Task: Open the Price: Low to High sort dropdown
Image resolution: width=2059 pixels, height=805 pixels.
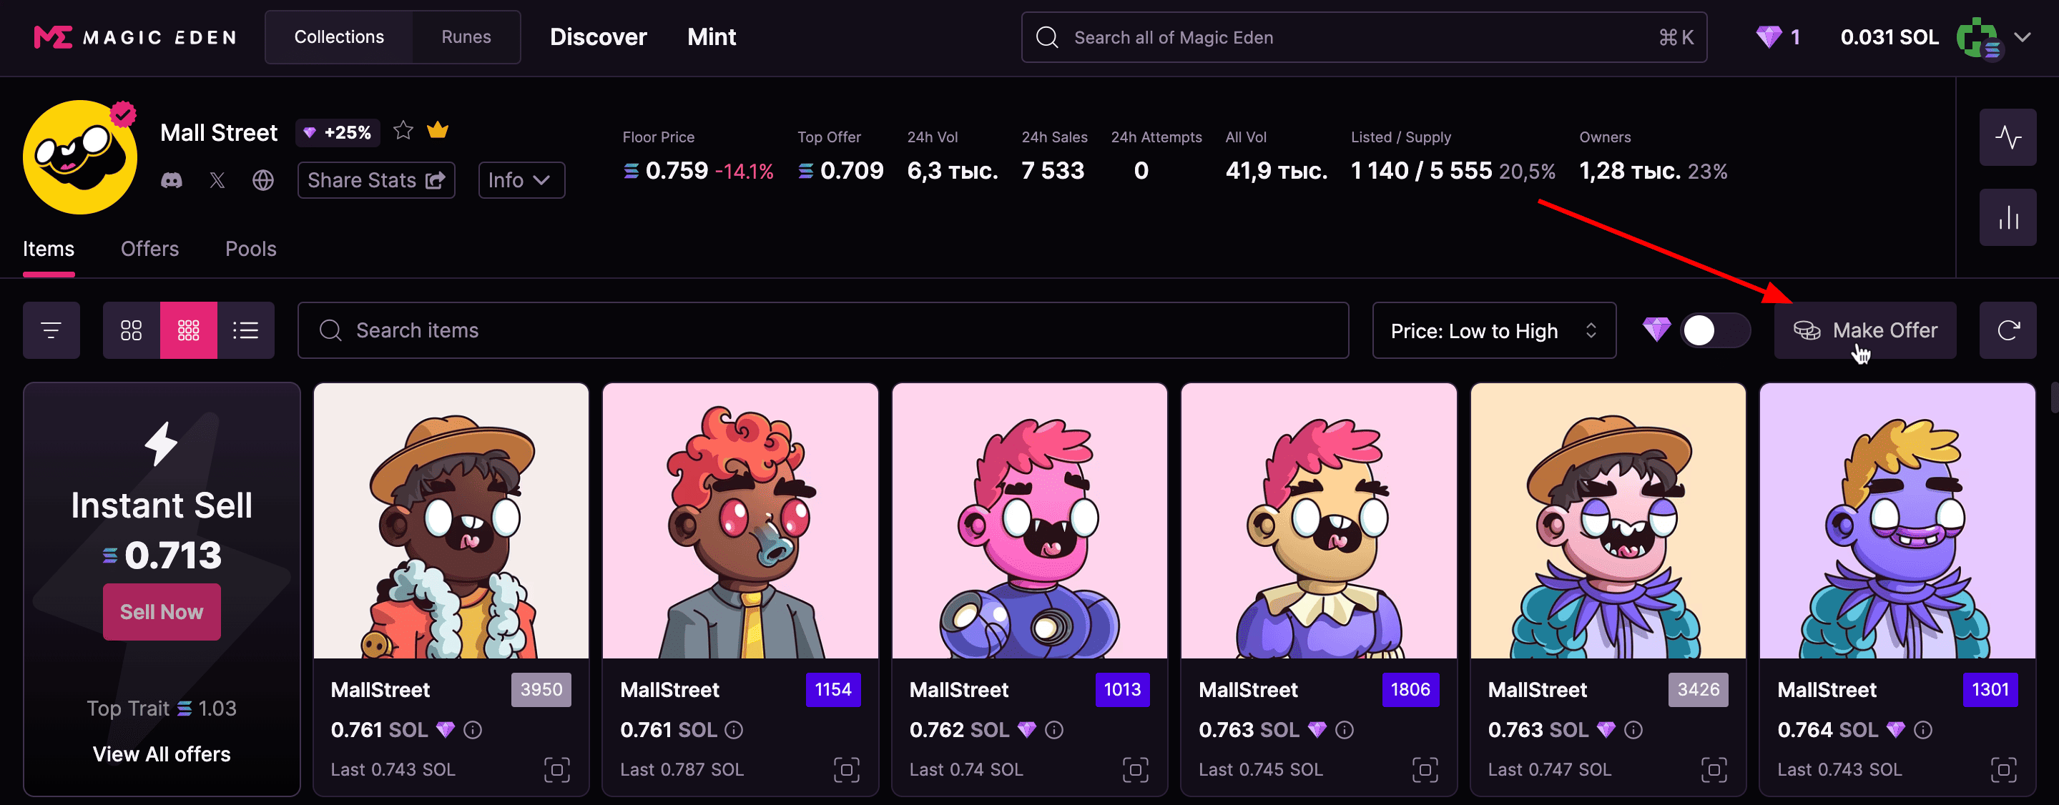Action: (1494, 330)
